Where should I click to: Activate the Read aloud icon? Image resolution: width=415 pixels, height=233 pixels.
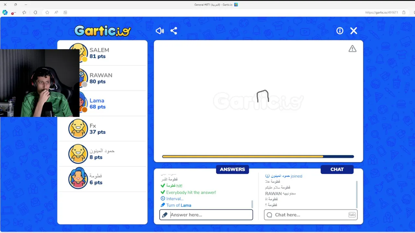(x=56, y=12)
